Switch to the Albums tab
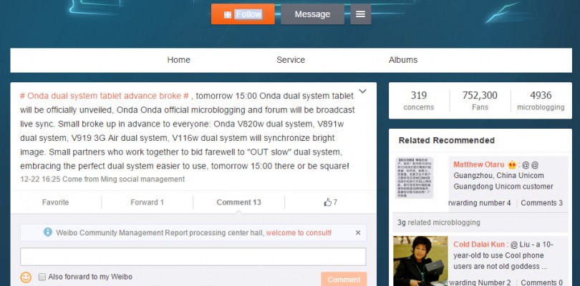 click(x=403, y=60)
